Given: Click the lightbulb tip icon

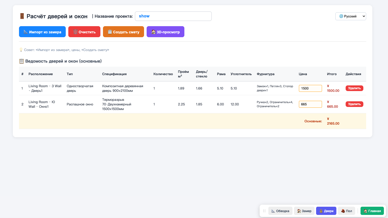Looking at the screenshot, I should tap(21, 50).
